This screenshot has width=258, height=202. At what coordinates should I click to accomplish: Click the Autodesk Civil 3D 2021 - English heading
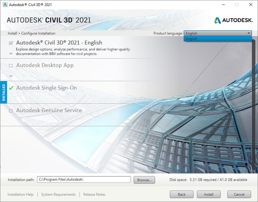[59, 43]
